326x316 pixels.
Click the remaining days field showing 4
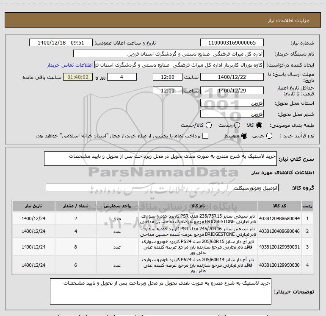tap(122, 77)
